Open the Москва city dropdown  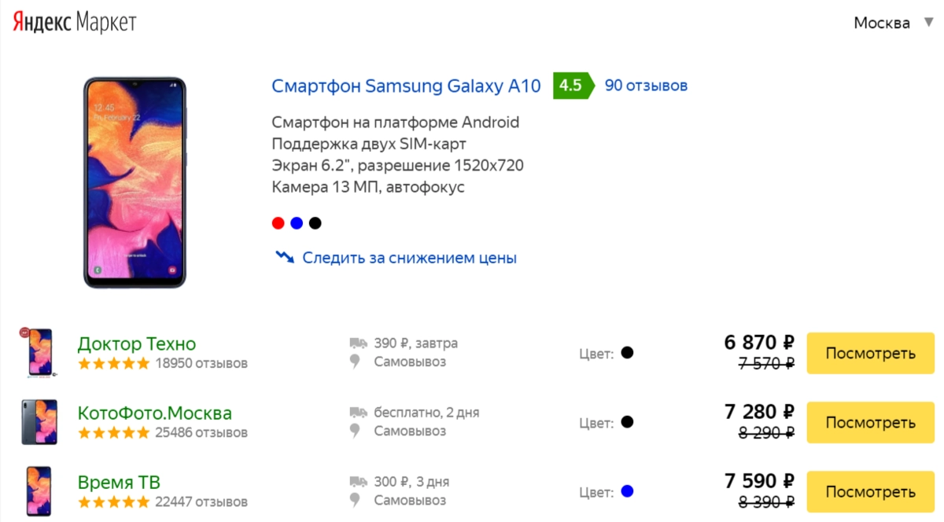(893, 23)
